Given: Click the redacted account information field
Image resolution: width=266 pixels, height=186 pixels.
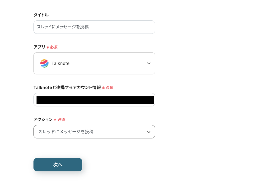Looking at the screenshot, I should [94, 100].
